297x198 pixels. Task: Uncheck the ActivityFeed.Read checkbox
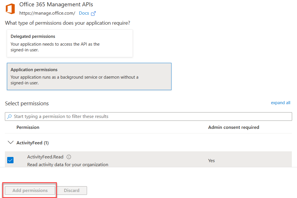pos(10,160)
